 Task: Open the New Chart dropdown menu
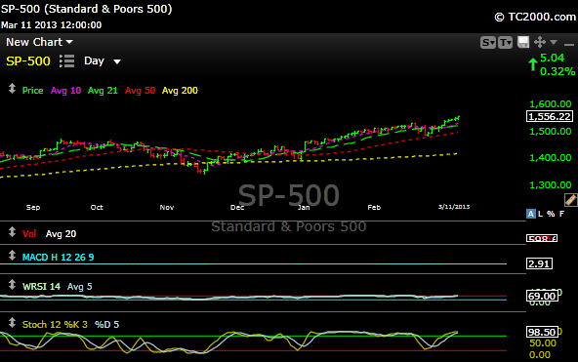pyautogui.click(x=39, y=42)
